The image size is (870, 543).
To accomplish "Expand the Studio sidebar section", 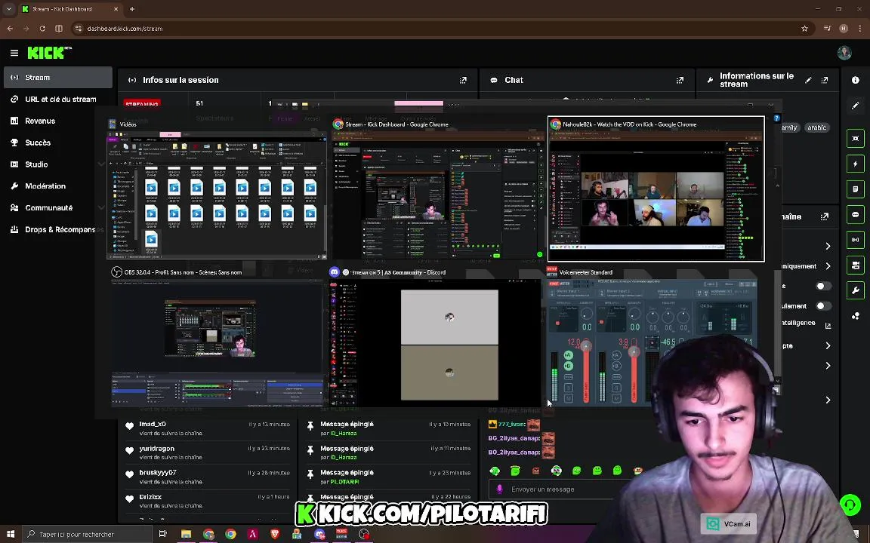I will click(101, 164).
